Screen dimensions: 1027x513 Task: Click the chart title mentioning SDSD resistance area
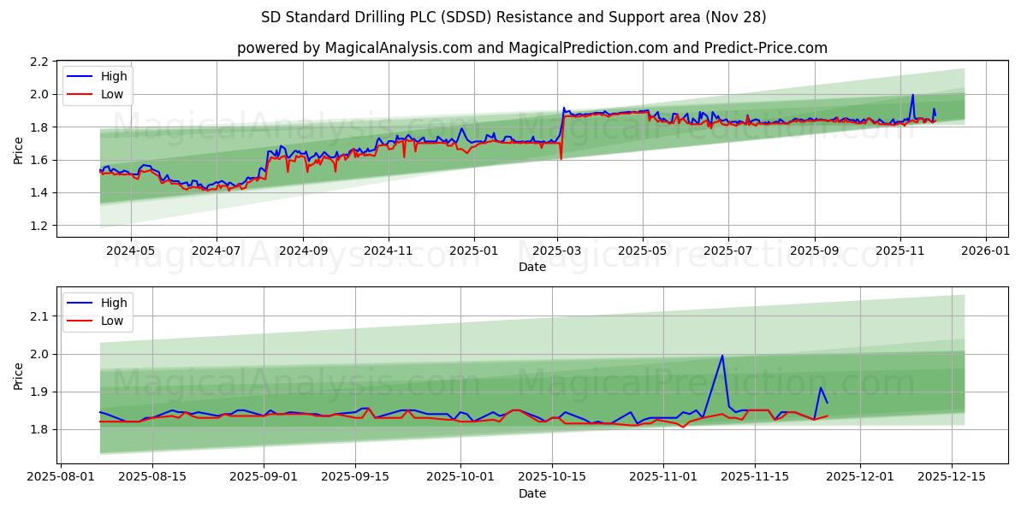[513, 14]
